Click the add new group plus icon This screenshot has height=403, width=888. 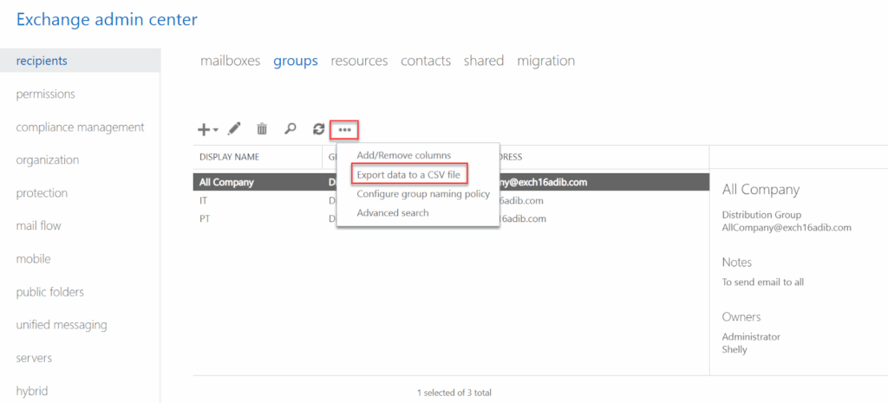click(x=204, y=129)
